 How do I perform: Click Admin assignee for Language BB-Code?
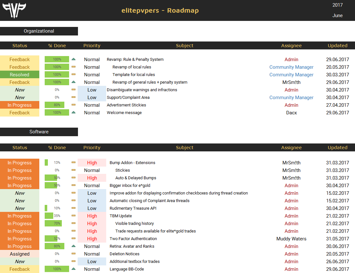(x=291, y=269)
